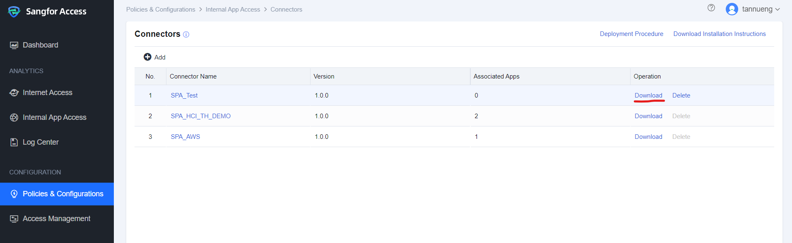This screenshot has height=243, width=792.
Task: Click the plus Add connector button
Action: point(154,57)
